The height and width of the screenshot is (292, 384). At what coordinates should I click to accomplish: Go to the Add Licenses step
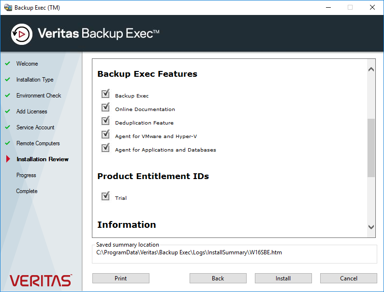pyautogui.click(x=31, y=111)
